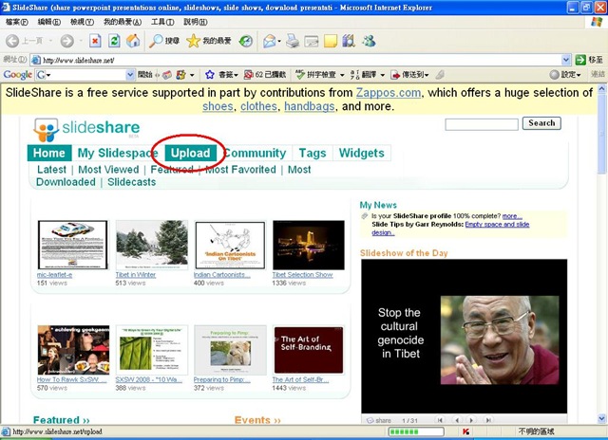Click the Google toolbar logo
This screenshot has height=440, width=608.
pyautogui.click(x=17, y=75)
